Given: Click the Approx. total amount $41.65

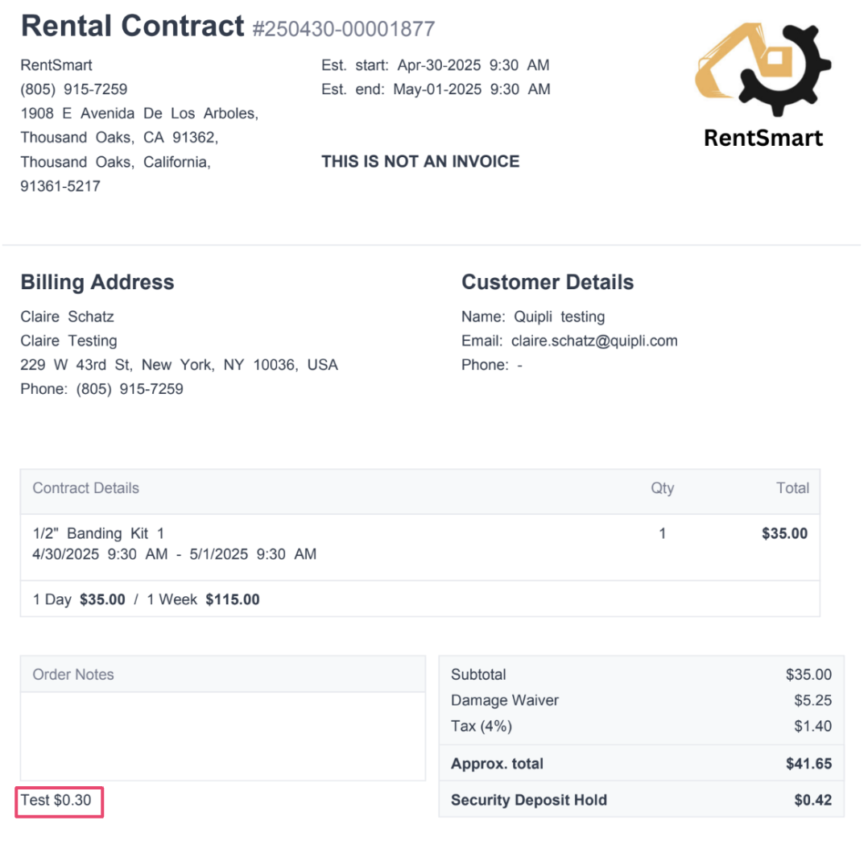Looking at the screenshot, I should point(808,764).
